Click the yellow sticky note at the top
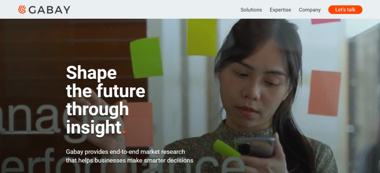The height and width of the screenshot is (173, 380). coord(202,37)
